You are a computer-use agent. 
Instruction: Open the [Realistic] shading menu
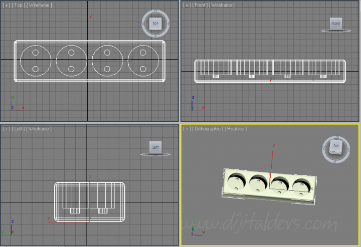pos(236,129)
